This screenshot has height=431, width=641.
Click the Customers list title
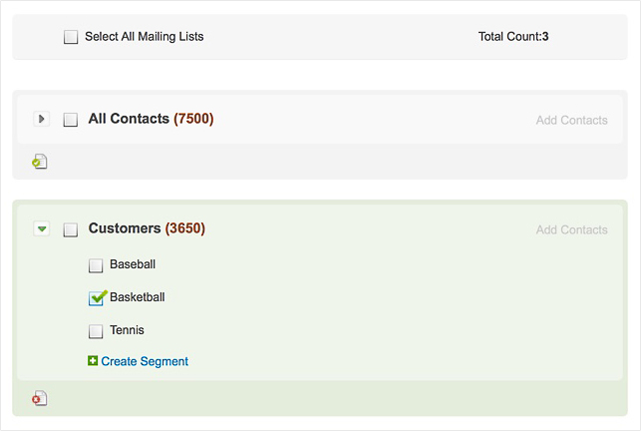tap(125, 228)
